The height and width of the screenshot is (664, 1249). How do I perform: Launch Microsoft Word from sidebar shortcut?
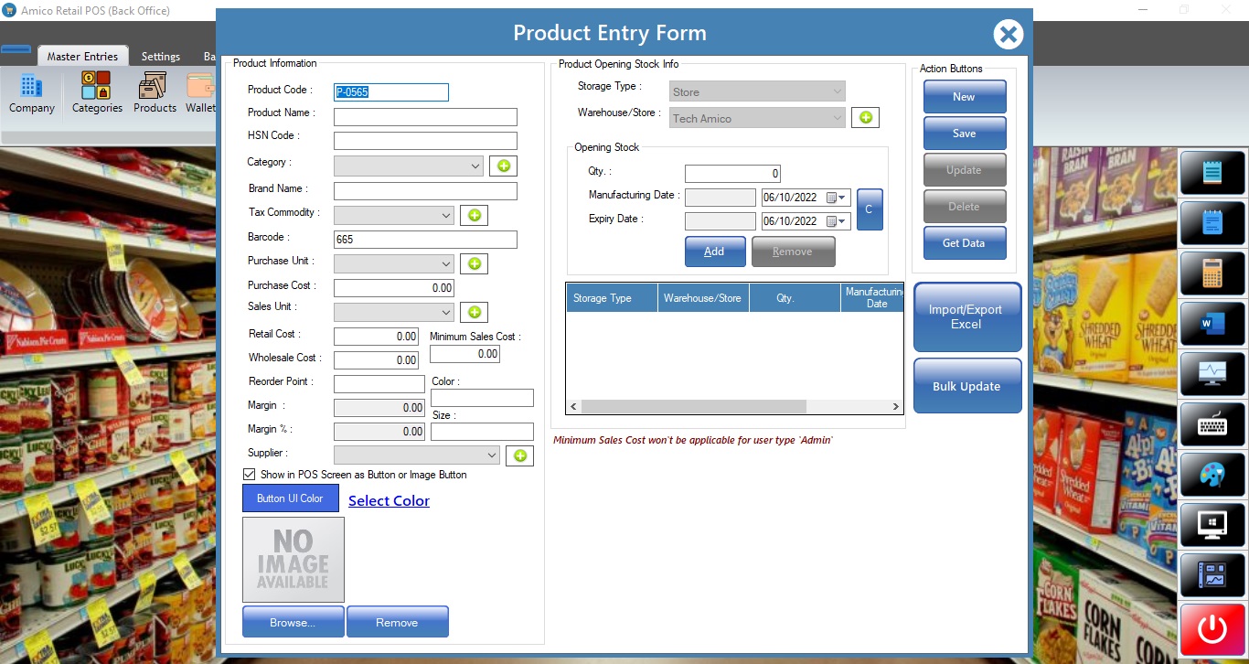(x=1212, y=323)
